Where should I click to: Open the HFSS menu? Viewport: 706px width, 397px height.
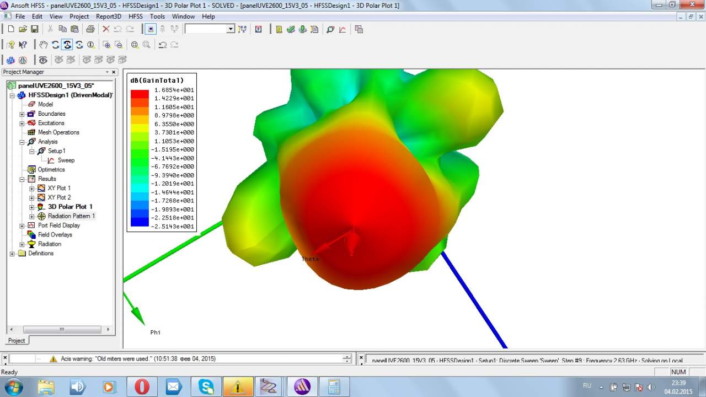coord(135,17)
